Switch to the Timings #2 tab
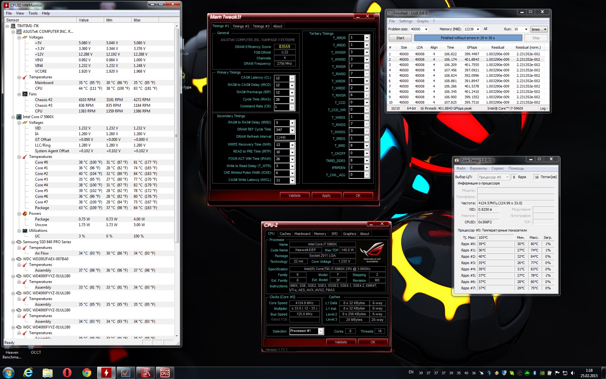606x379 pixels. coord(241,26)
